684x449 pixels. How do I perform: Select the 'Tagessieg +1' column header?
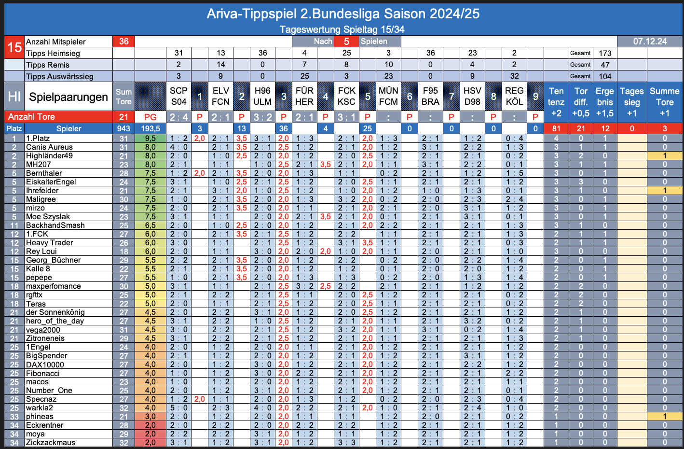point(632,102)
